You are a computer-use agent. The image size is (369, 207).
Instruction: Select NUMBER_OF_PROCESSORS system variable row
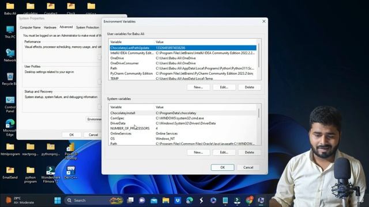(x=183, y=129)
